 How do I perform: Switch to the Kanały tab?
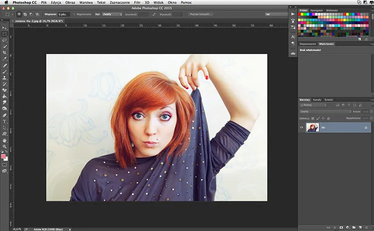(x=317, y=100)
